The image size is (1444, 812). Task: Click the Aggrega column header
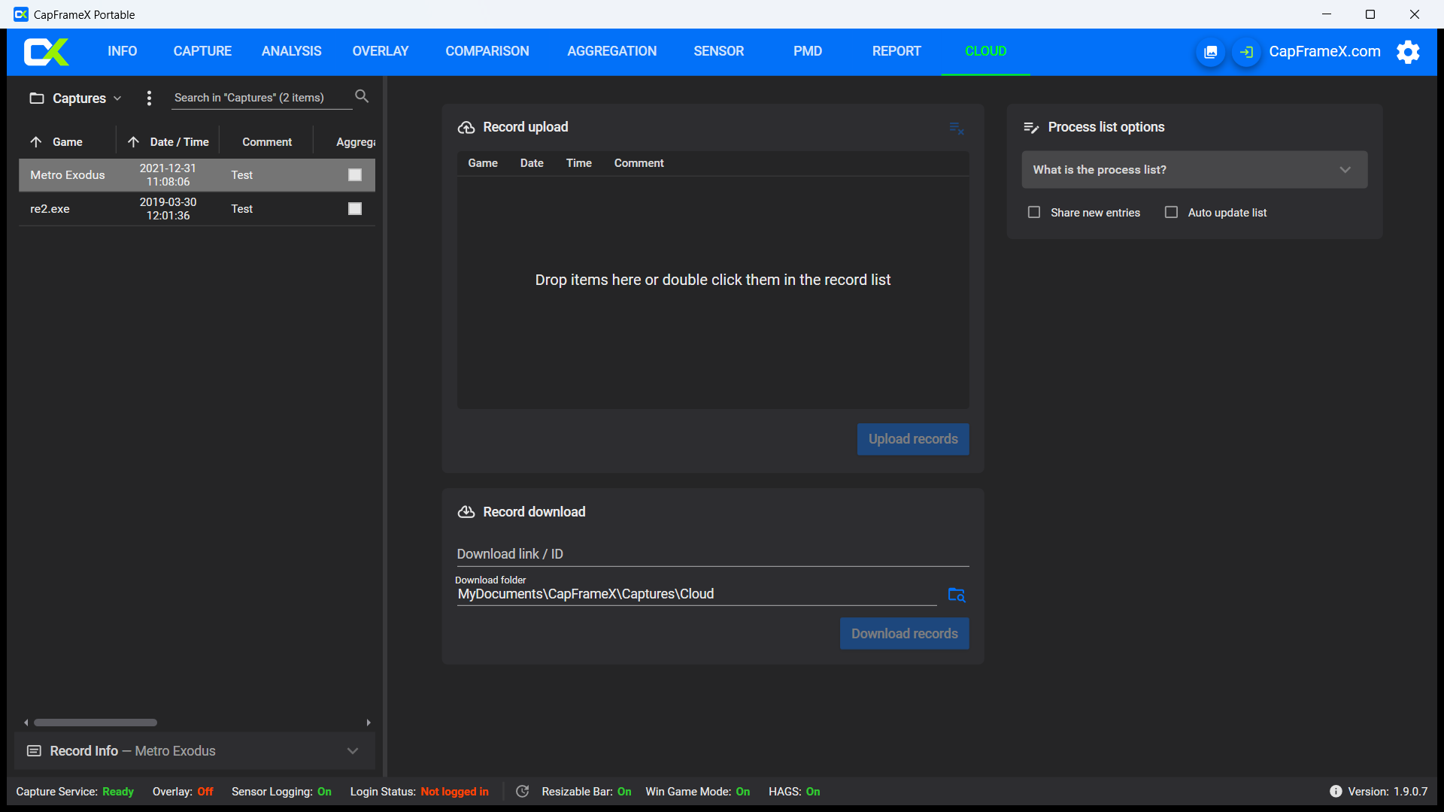356,142
